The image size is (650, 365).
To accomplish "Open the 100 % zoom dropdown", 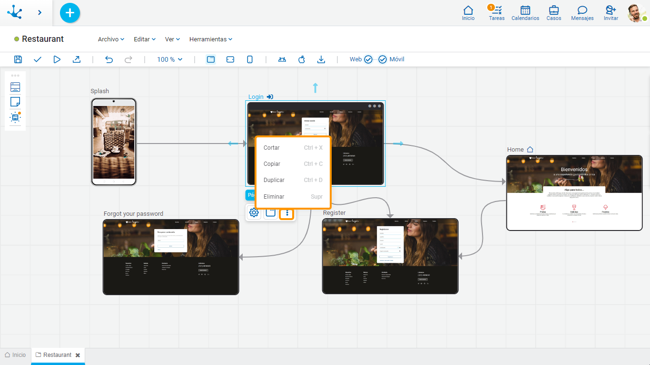I will click(x=170, y=59).
